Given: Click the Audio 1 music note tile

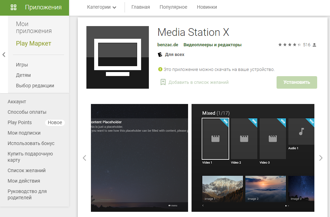Looking at the screenshot, I should 301,131.
